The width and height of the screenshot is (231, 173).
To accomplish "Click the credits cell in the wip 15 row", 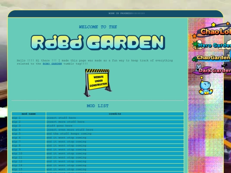I will (x=115, y=170).
